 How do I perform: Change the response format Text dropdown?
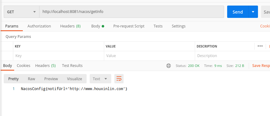[x=100, y=79]
